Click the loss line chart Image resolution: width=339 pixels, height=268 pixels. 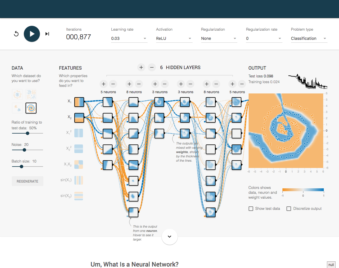308,81
